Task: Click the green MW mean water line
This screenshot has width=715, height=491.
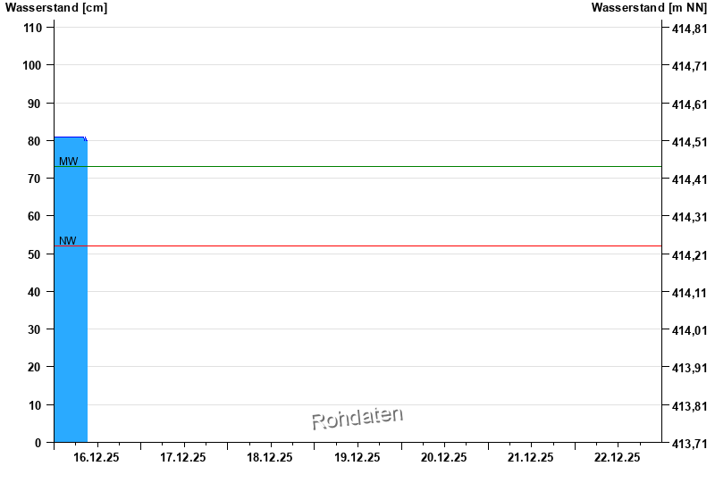Action: [x=358, y=167]
